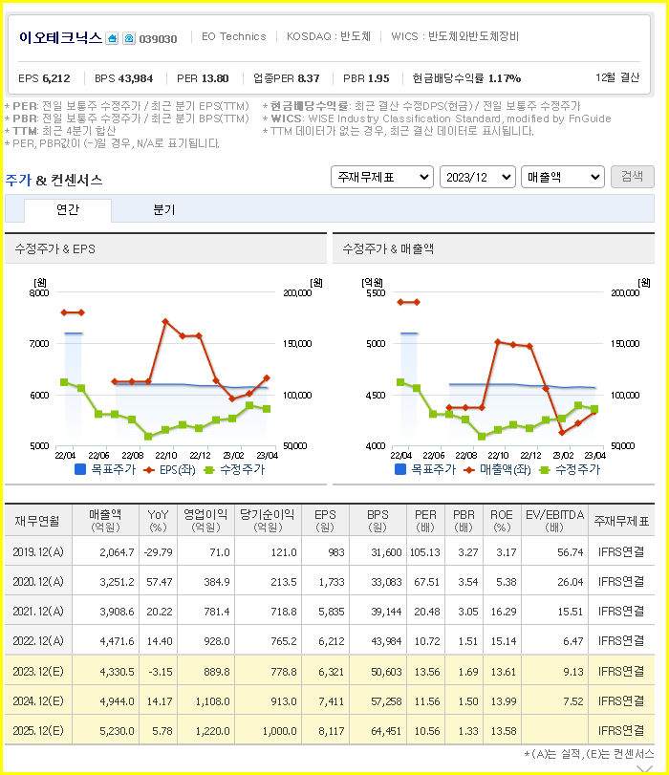Click EV/EBITDA value 56.74
Image resolution: width=669 pixels, height=775 pixels.
(x=571, y=552)
